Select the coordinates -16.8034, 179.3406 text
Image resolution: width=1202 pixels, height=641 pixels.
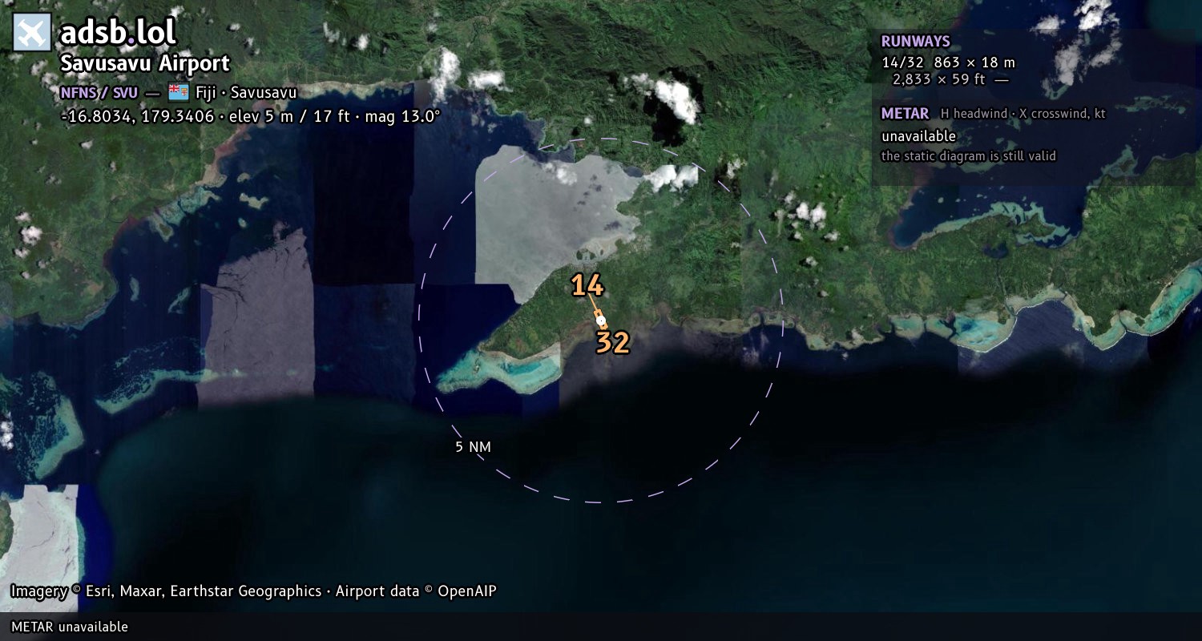point(137,116)
